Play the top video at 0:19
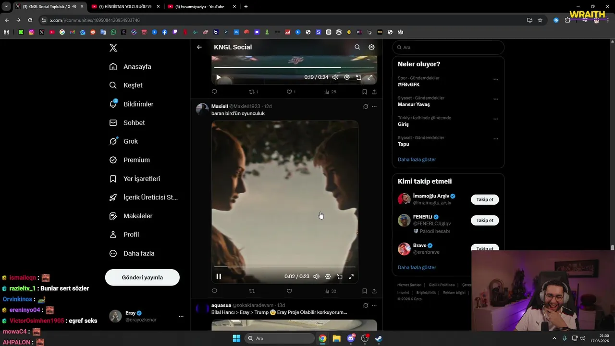615x346 pixels. 219,77
